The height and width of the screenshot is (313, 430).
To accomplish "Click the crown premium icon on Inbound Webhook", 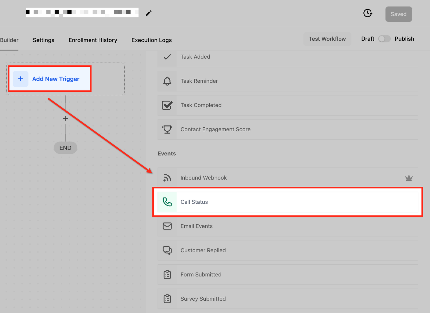I will pyautogui.click(x=409, y=178).
